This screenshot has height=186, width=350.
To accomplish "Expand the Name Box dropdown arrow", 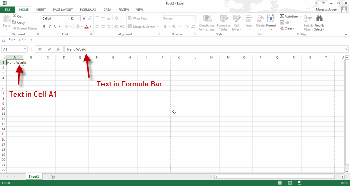I will click(25, 49).
